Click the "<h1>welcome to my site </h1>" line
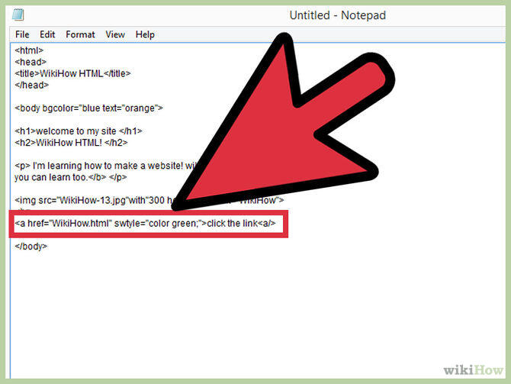Viewport: 511px width, 384px height. [x=79, y=131]
